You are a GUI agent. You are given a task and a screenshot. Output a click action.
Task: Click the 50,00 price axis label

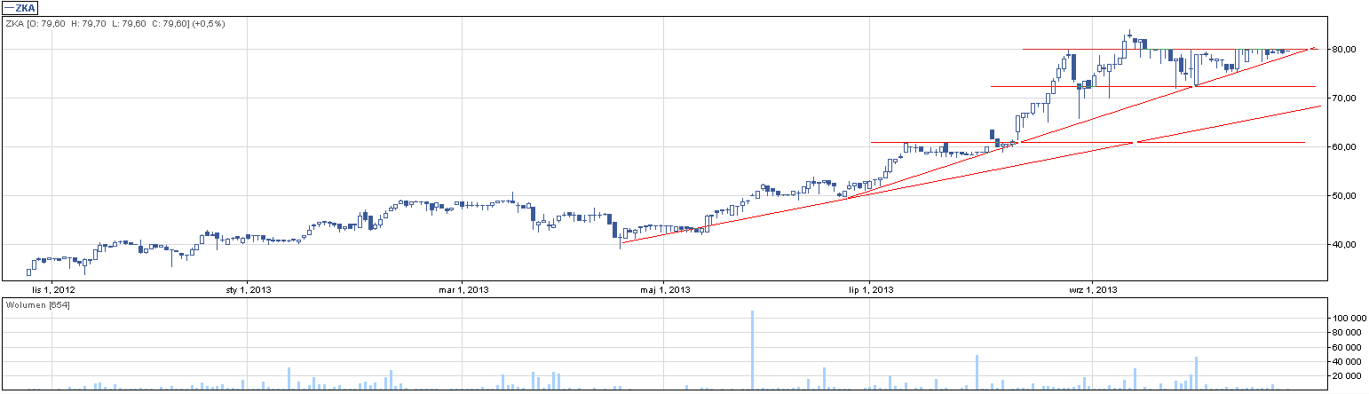[x=1345, y=195]
